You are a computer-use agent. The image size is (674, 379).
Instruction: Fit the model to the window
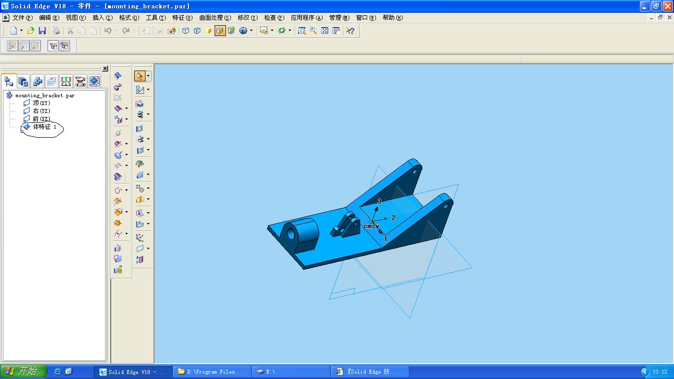click(325, 31)
